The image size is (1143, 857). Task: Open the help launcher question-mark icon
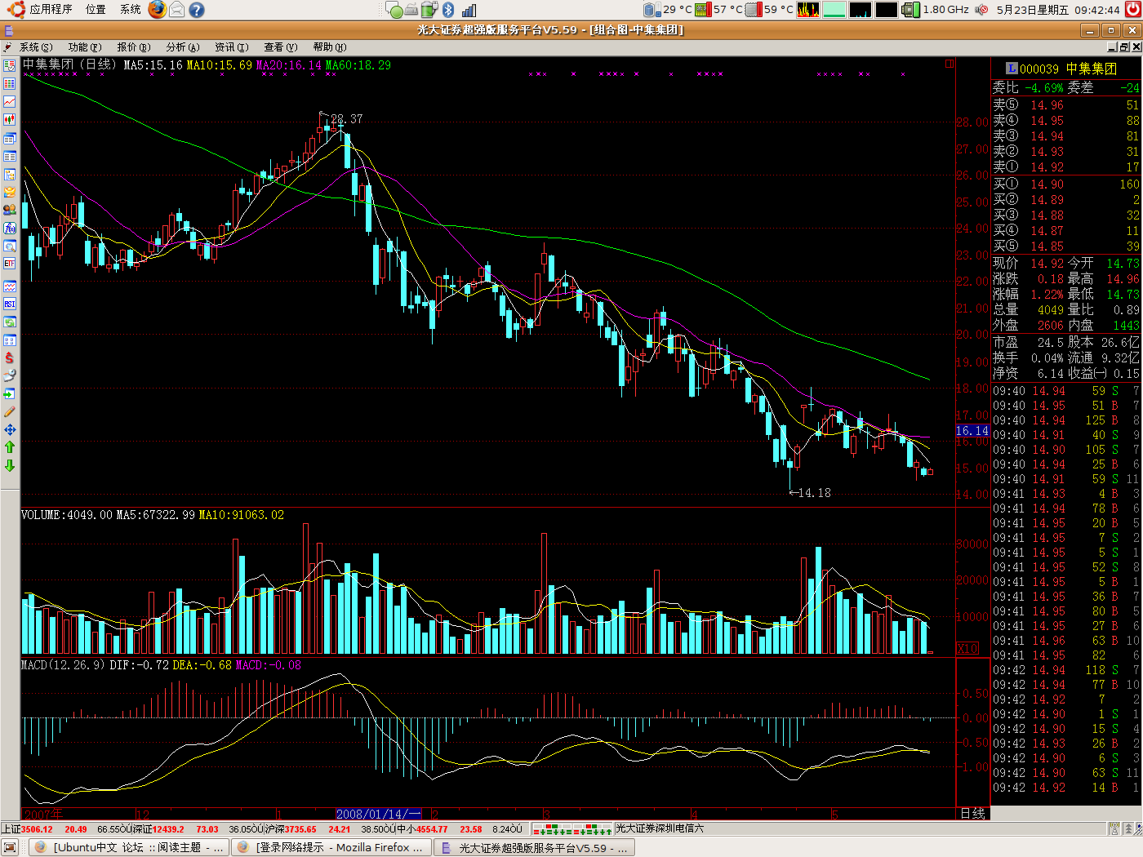pyautogui.click(x=196, y=10)
